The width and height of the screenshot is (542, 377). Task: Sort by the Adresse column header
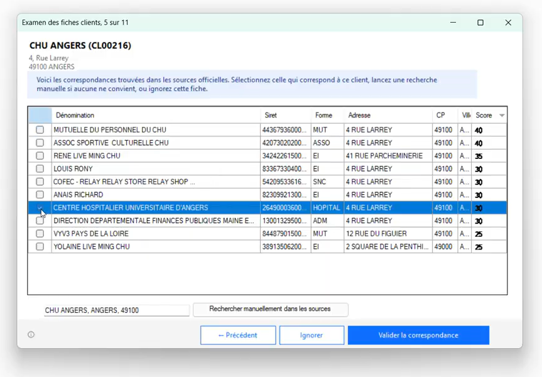pos(388,115)
